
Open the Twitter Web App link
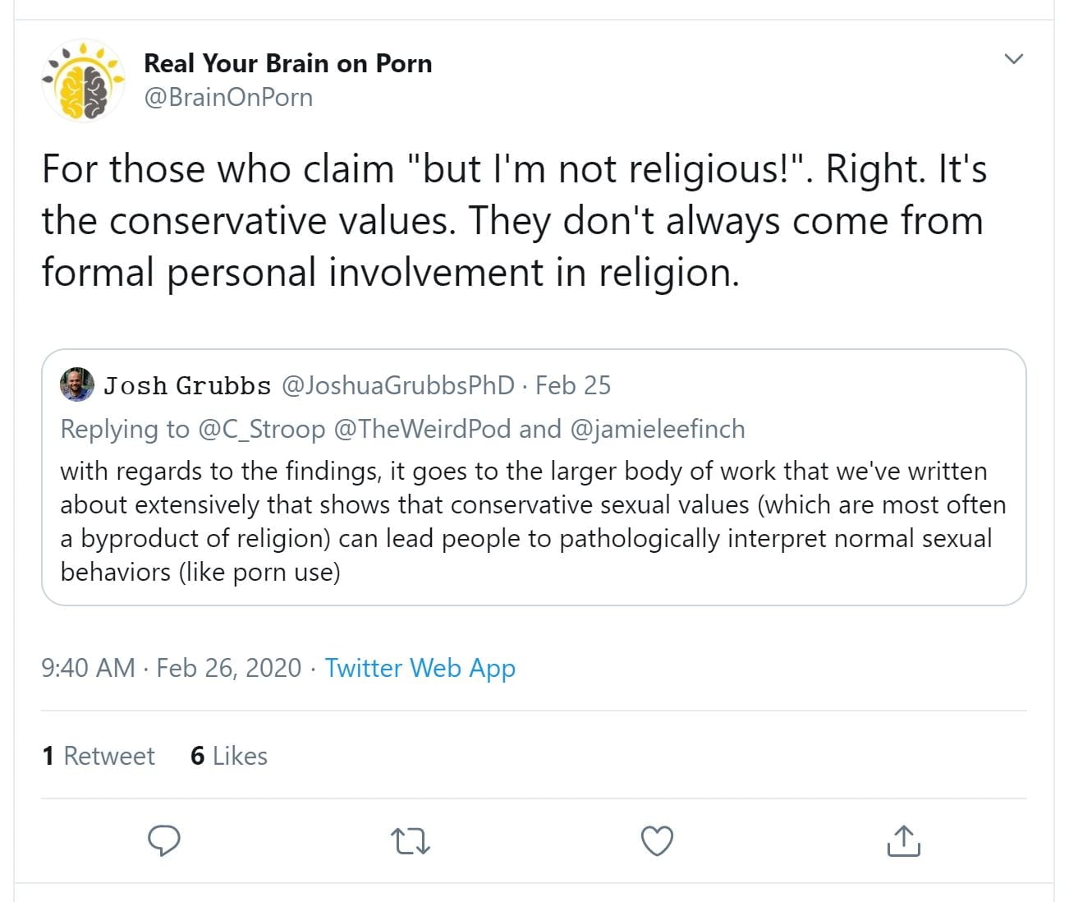tap(420, 668)
